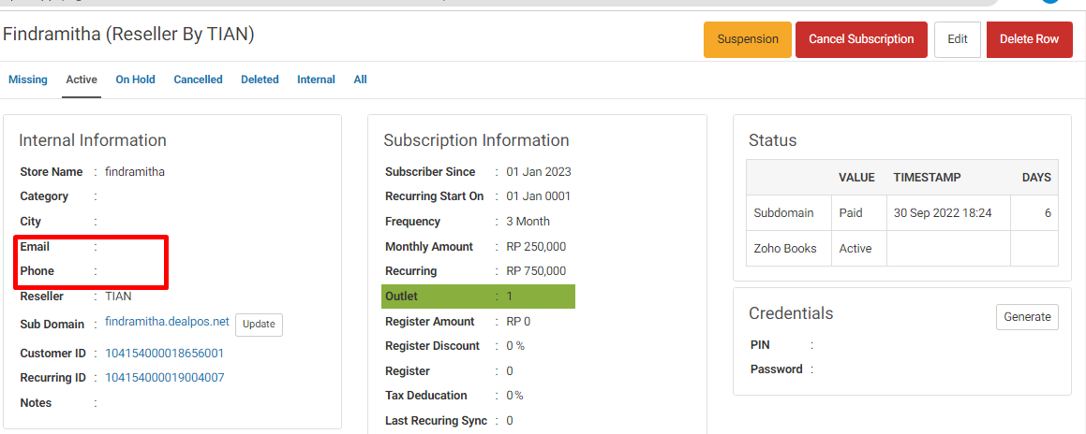Open Recurring ID 104154000019004007 link
Screen dimensions: 1086x434
coord(164,377)
